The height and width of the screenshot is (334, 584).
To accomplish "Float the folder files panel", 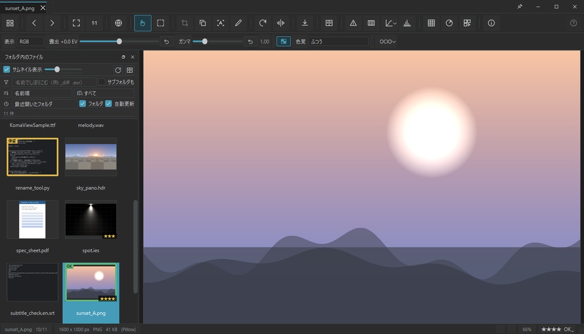I will 123,57.
